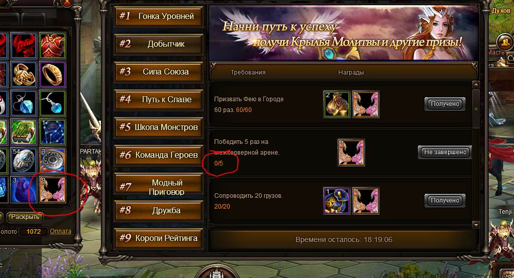Select the red armor item in inventory
The width and height of the screenshot is (514, 278).
pyautogui.click(x=53, y=46)
